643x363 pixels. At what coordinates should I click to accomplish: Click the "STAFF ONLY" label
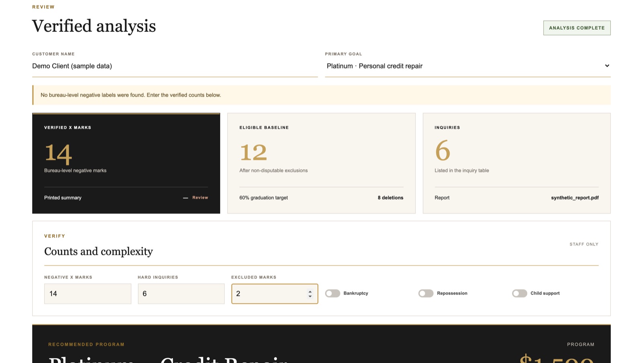(x=584, y=244)
